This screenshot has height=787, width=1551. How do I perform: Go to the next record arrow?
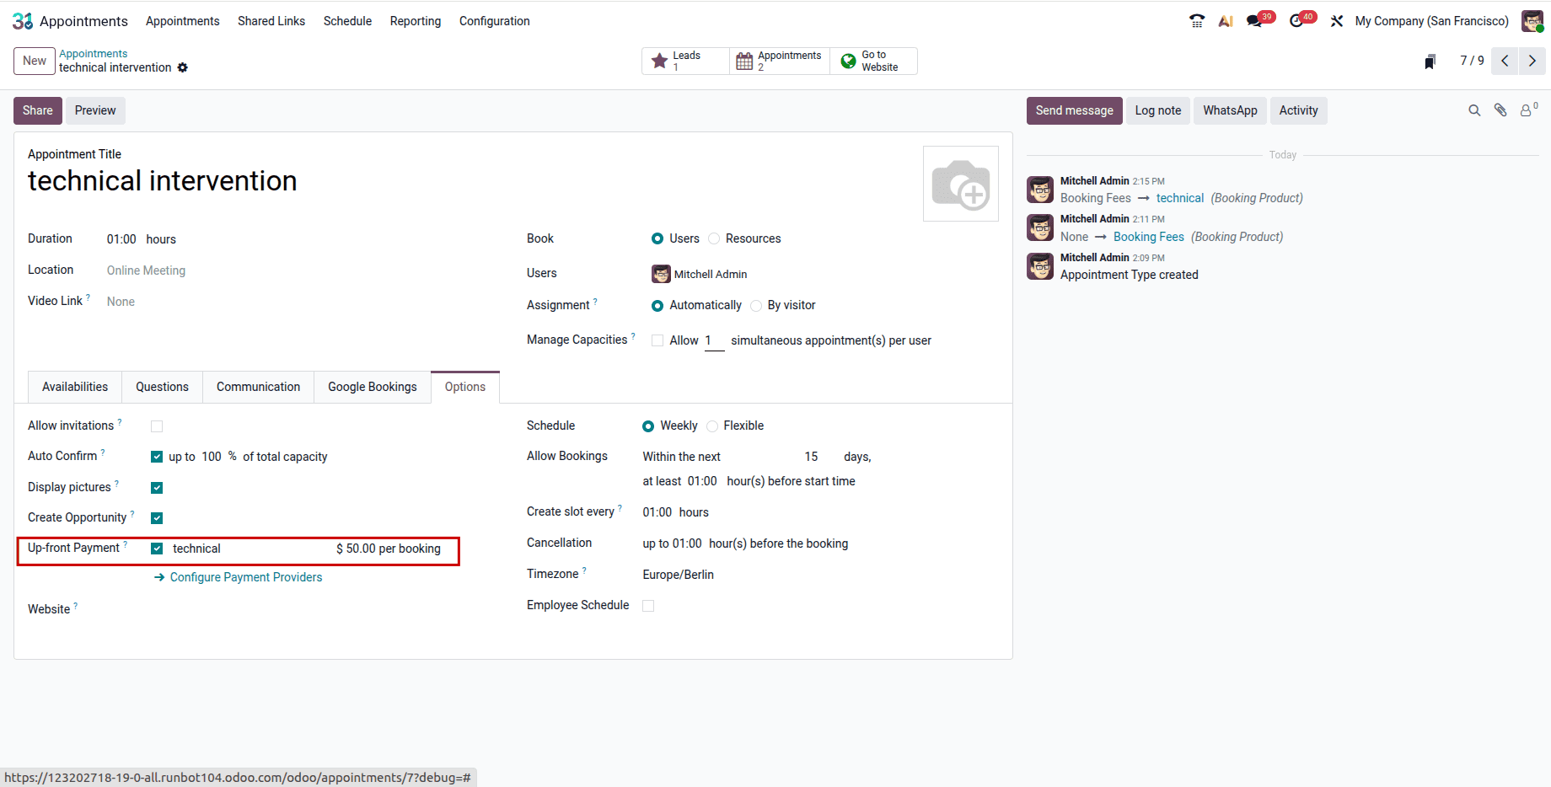[1532, 61]
